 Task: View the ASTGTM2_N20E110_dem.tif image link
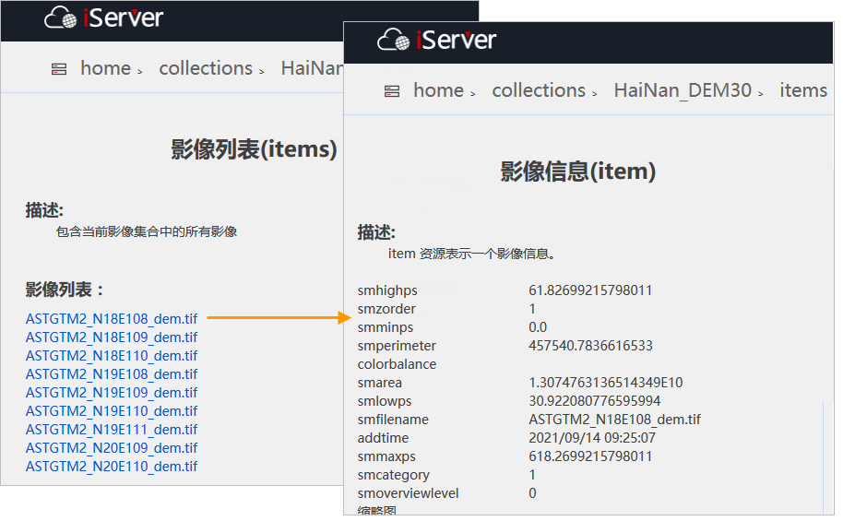coord(112,466)
